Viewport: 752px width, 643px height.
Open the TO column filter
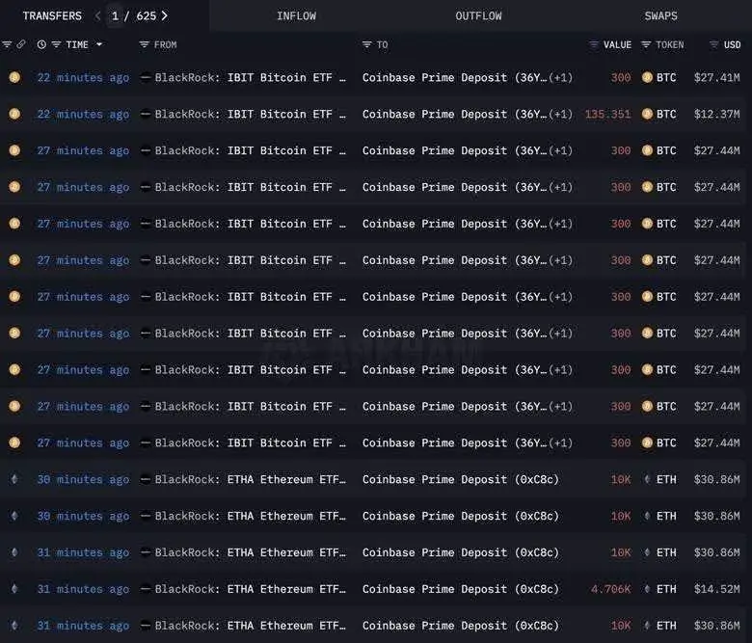tap(367, 44)
